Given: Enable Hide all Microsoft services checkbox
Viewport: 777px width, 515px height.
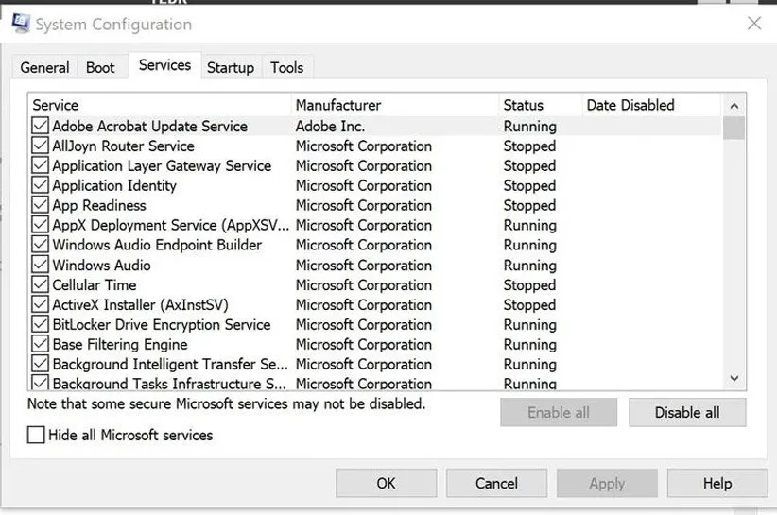Looking at the screenshot, I should (37, 435).
